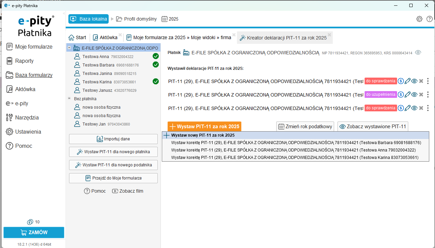Open Raporty from the left sidebar

(x=24, y=61)
